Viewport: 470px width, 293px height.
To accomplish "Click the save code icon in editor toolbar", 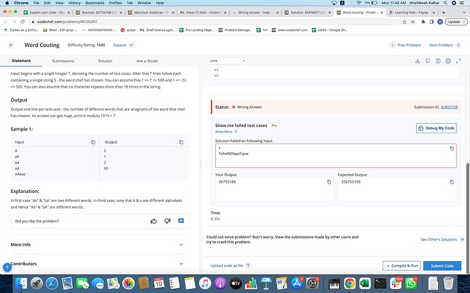I will tap(438, 61).
